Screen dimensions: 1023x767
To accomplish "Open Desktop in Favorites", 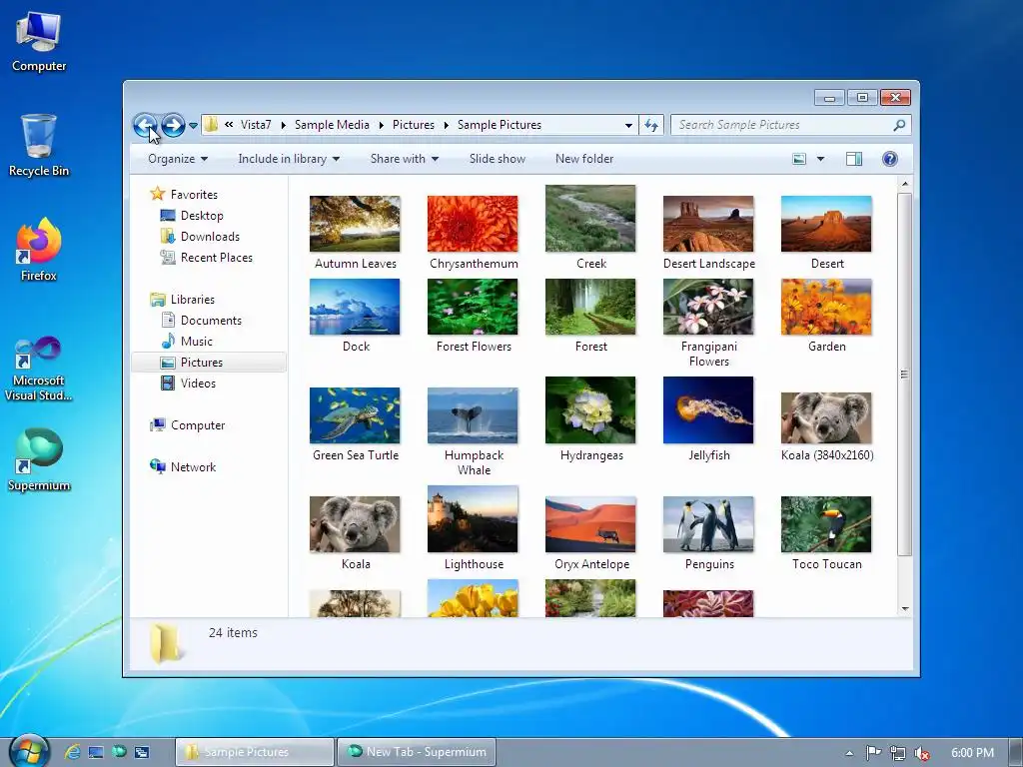I will pyautogui.click(x=192, y=216).
